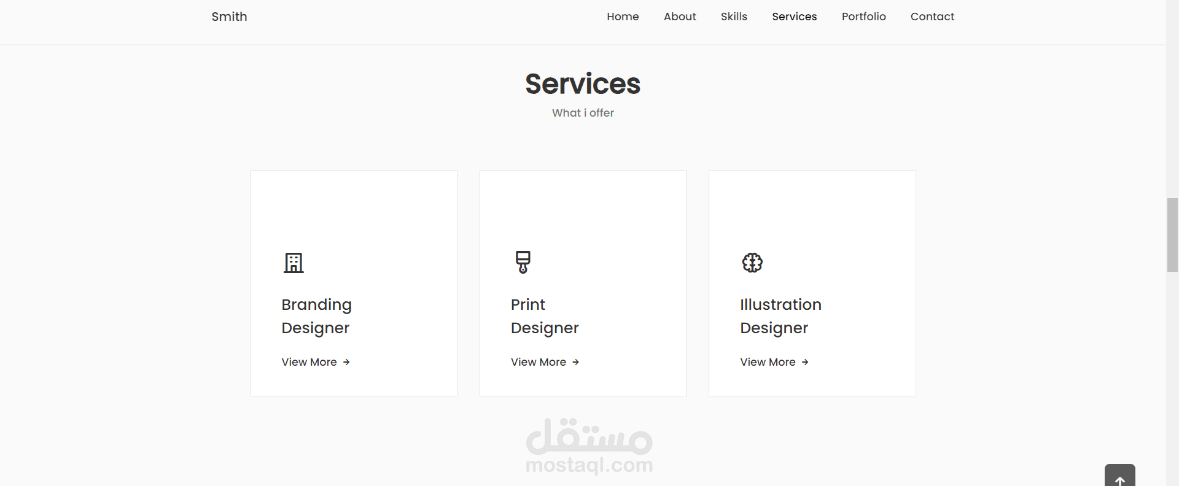Click the Branding Designer card title
Viewport: 1179px width, 486px height.
(x=316, y=316)
